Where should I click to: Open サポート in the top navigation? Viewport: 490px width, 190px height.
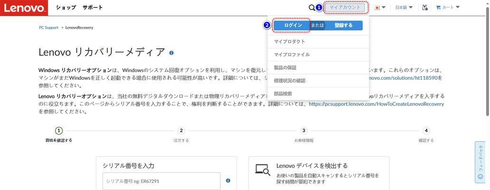93,8
